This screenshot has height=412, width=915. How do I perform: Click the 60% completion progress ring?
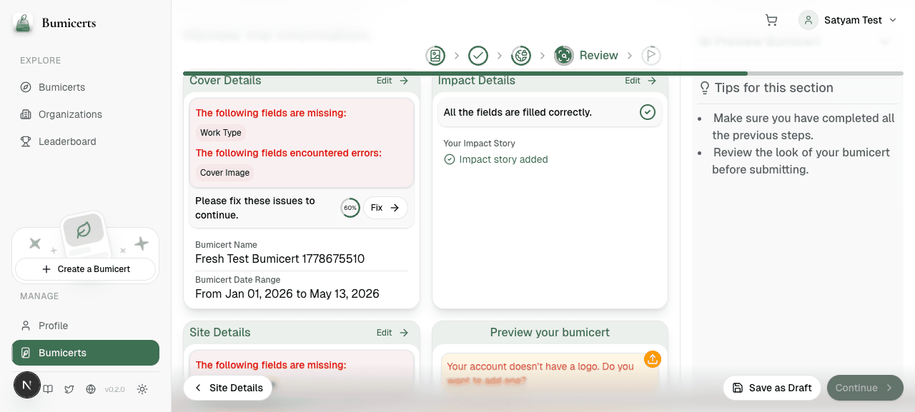click(350, 208)
